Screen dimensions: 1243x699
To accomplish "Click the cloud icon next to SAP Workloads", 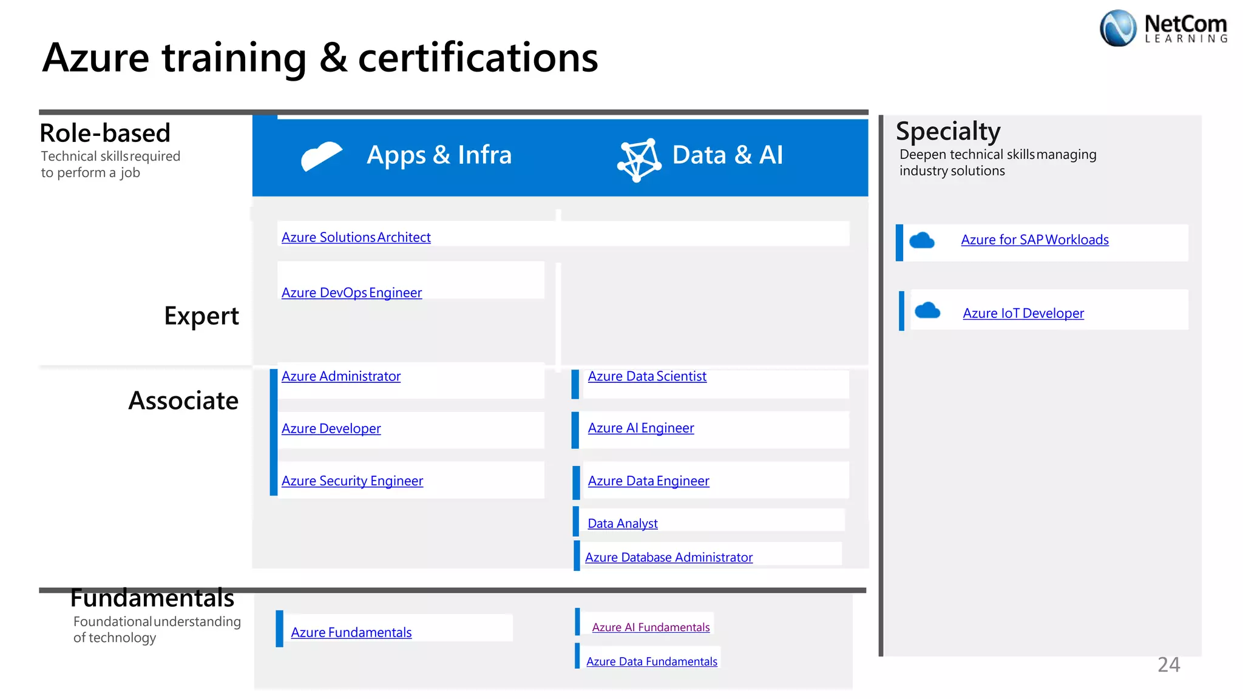I will click(x=922, y=241).
